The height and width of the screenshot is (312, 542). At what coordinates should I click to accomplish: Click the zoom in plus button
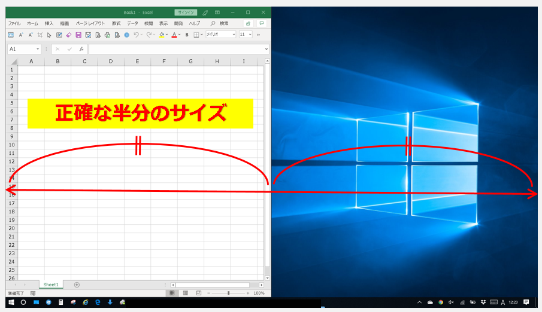tap(248, 293)
